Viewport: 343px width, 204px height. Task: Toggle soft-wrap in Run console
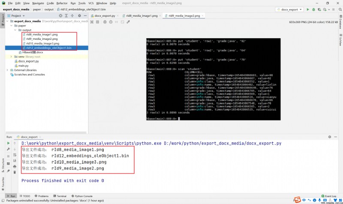click(x=15, y=155)
